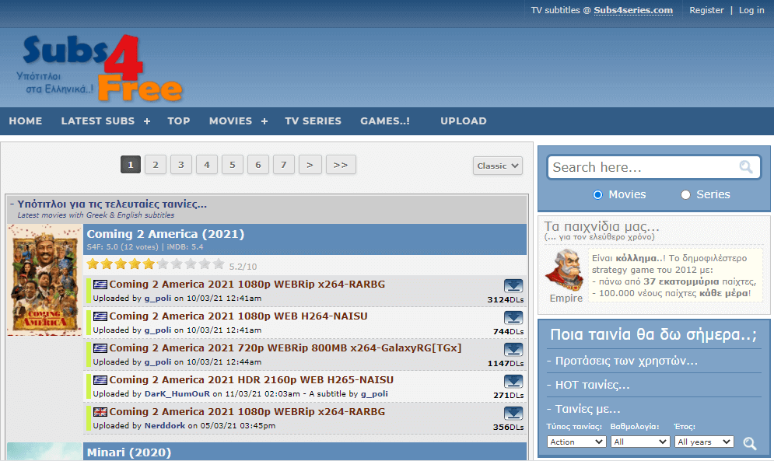
Task: Click the Greek flag beside HDR 2160p entry
Action: (x=100, y=380)
